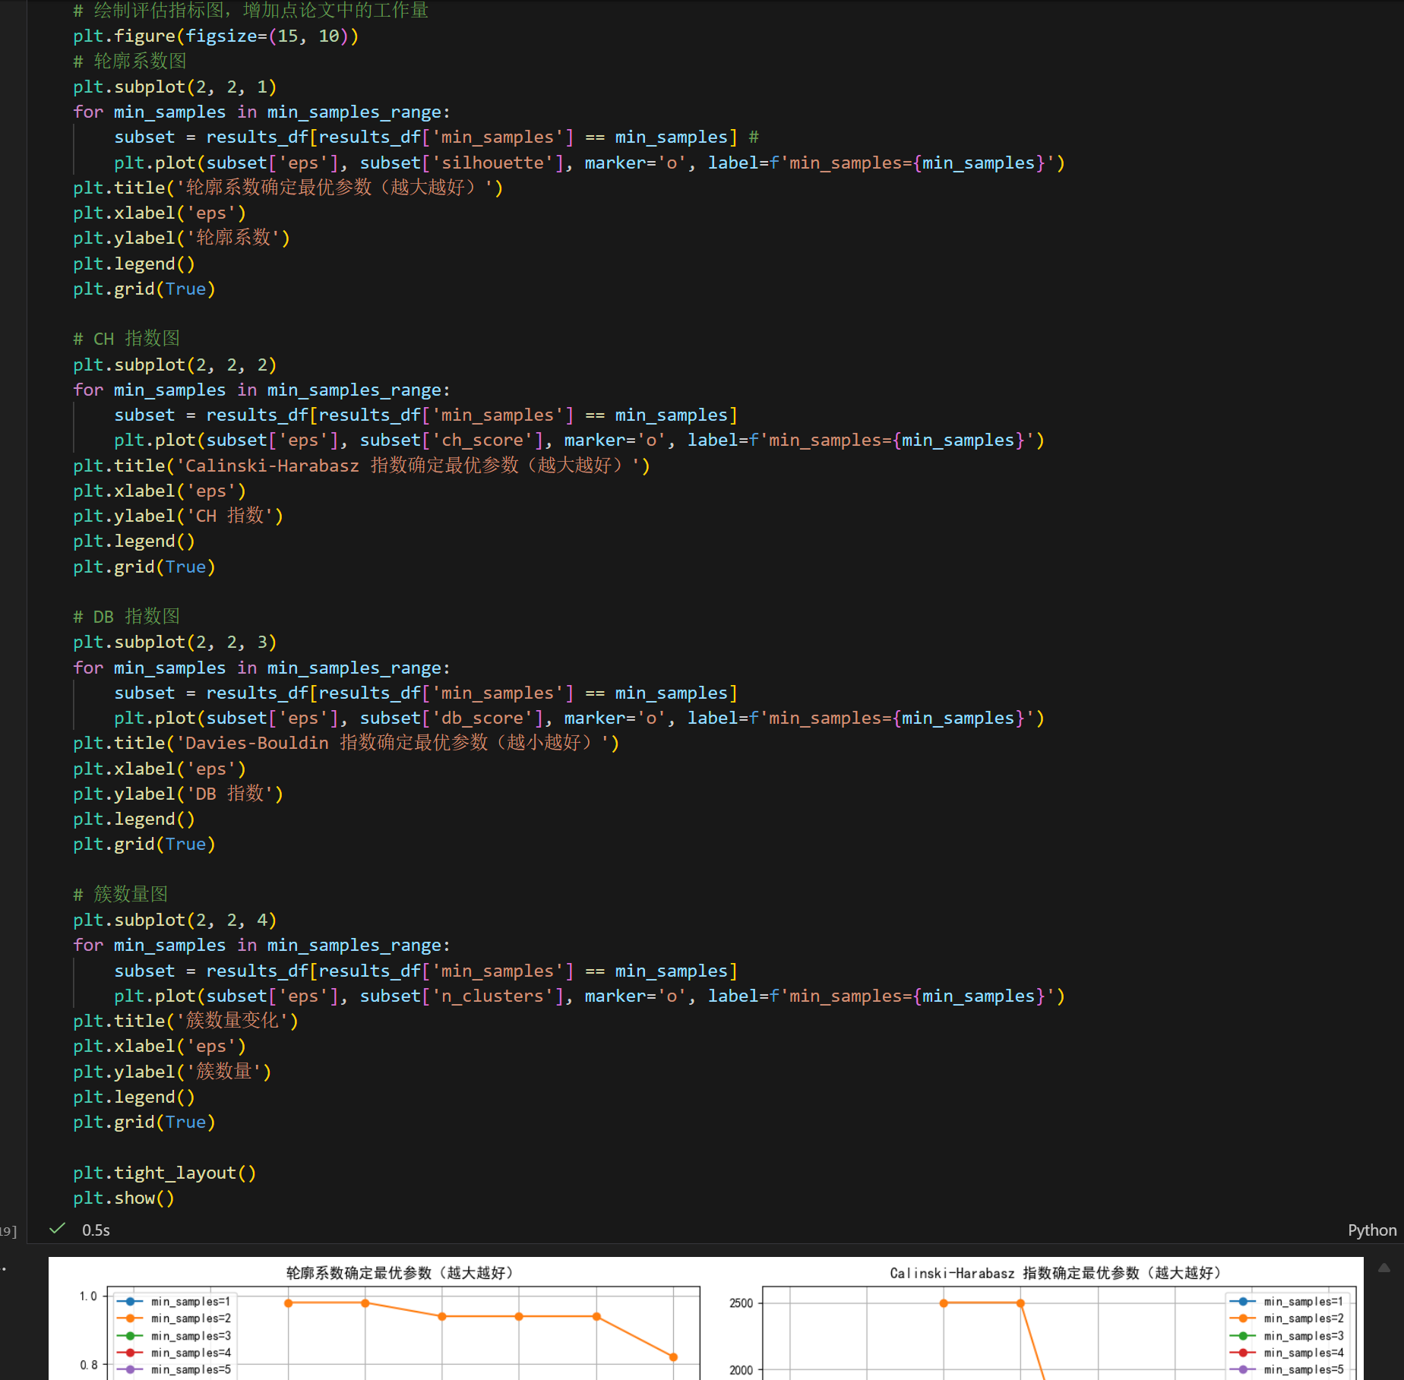1404x1380 pixels.
Task: Click the plt.ylabel('DB 指数') line
Action: [179, 794]
